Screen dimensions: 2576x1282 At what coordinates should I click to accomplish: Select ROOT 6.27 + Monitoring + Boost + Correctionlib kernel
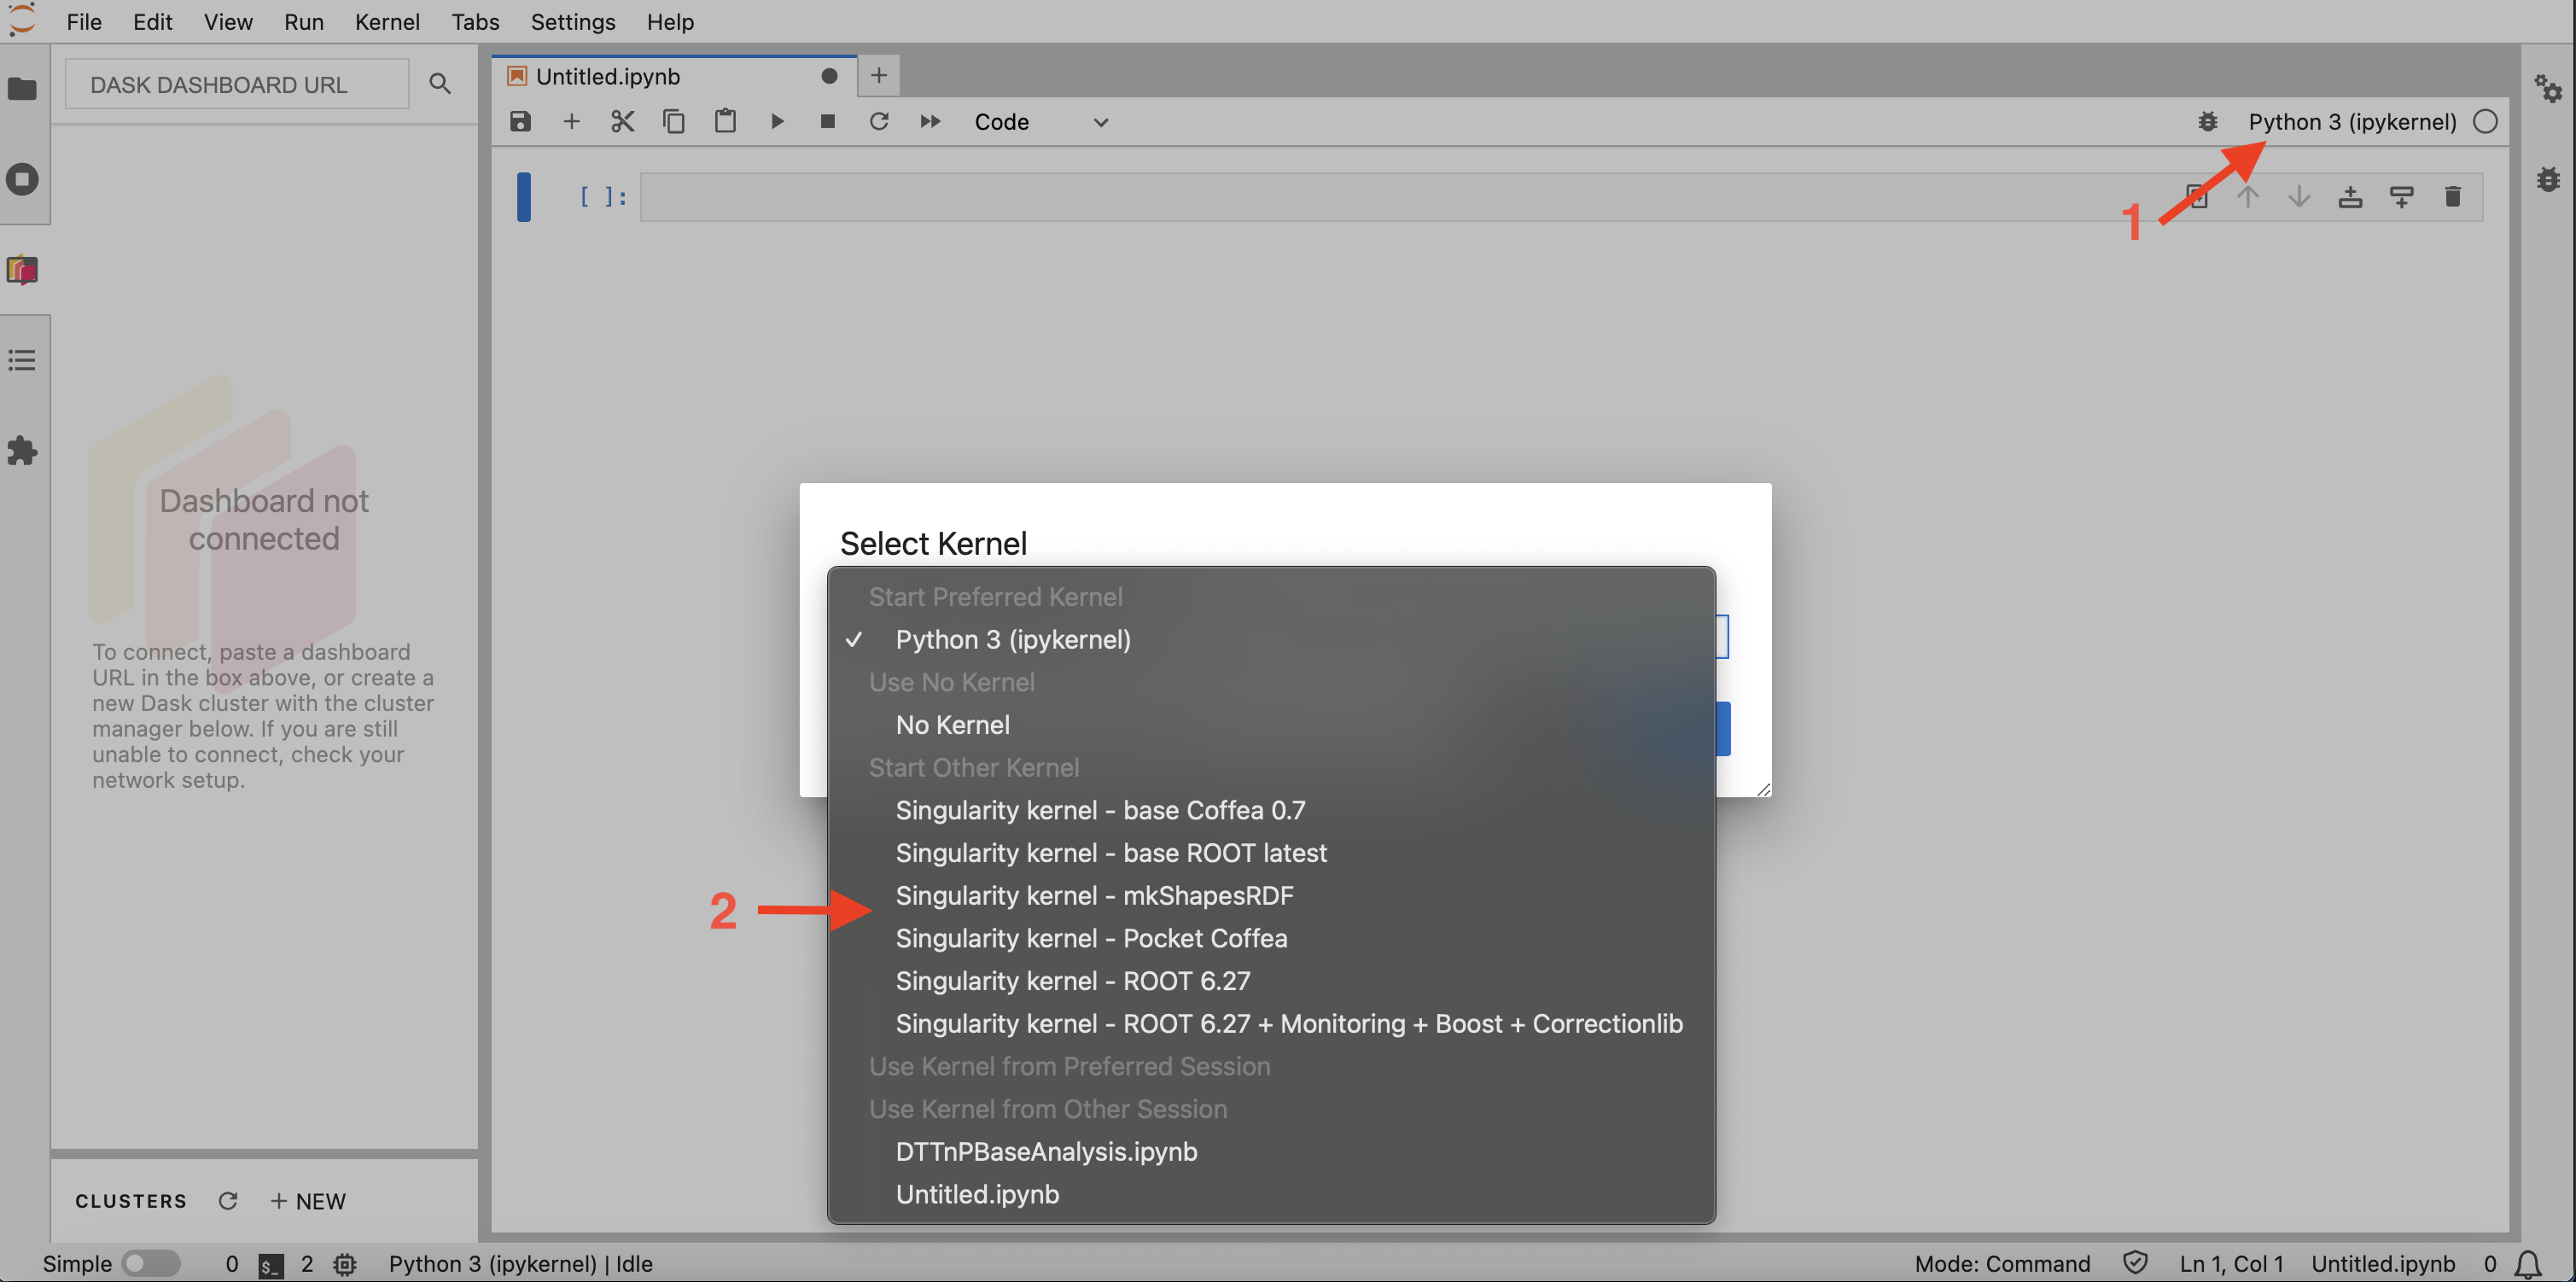[1271, 1024]
